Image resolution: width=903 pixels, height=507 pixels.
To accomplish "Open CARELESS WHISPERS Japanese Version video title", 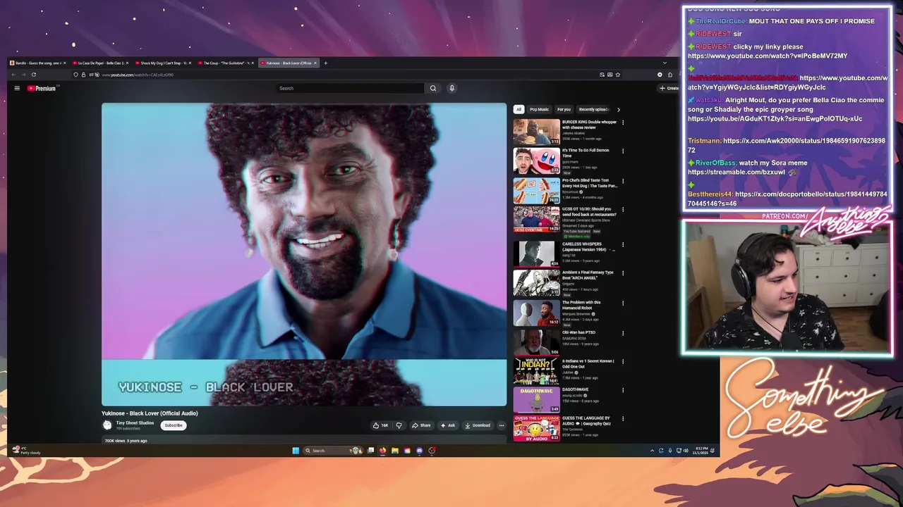I will [x=588, y=246].
